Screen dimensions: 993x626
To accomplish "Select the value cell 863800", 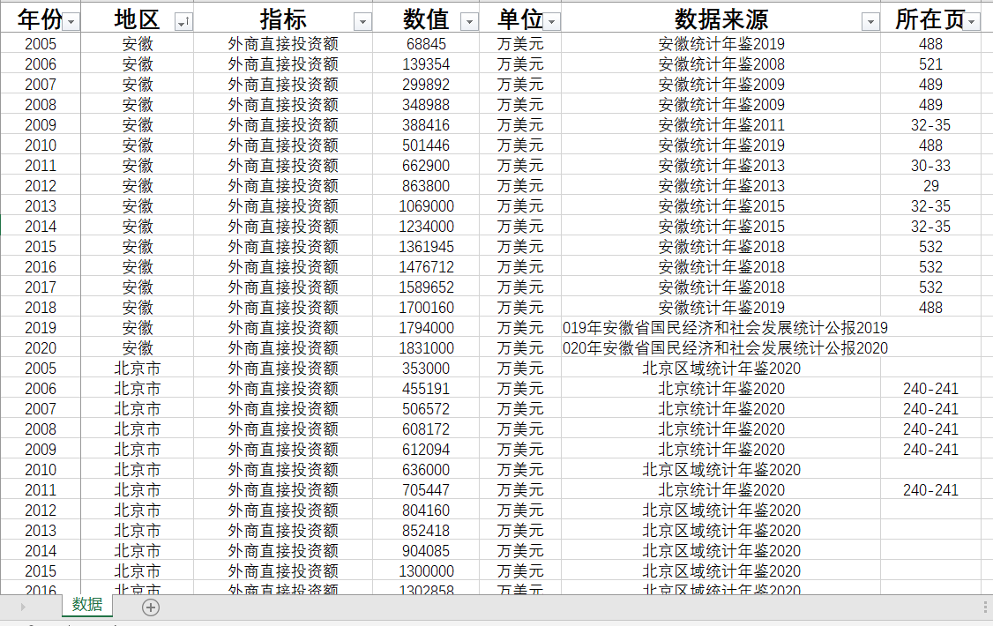I will pyautogui.click(x=426, y=185).
